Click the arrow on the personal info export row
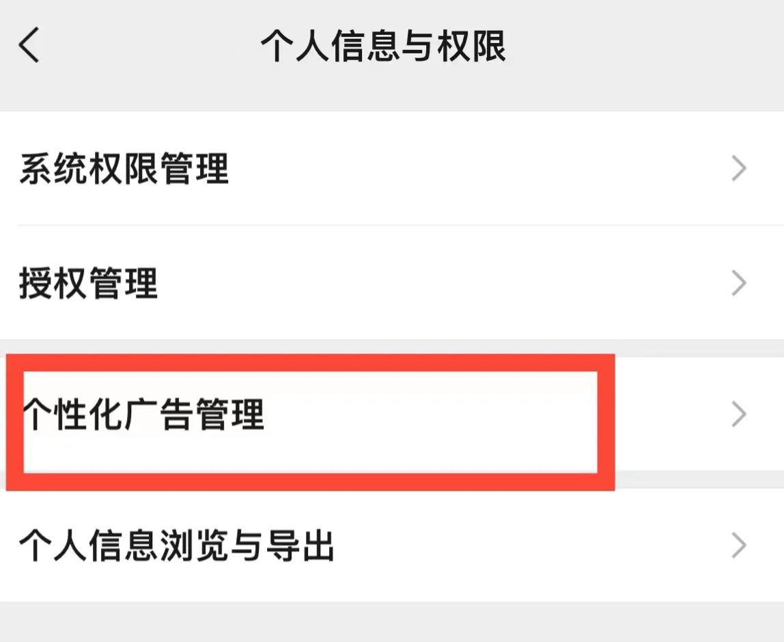Viewport: 784px width, 642px height. [739, 545]
